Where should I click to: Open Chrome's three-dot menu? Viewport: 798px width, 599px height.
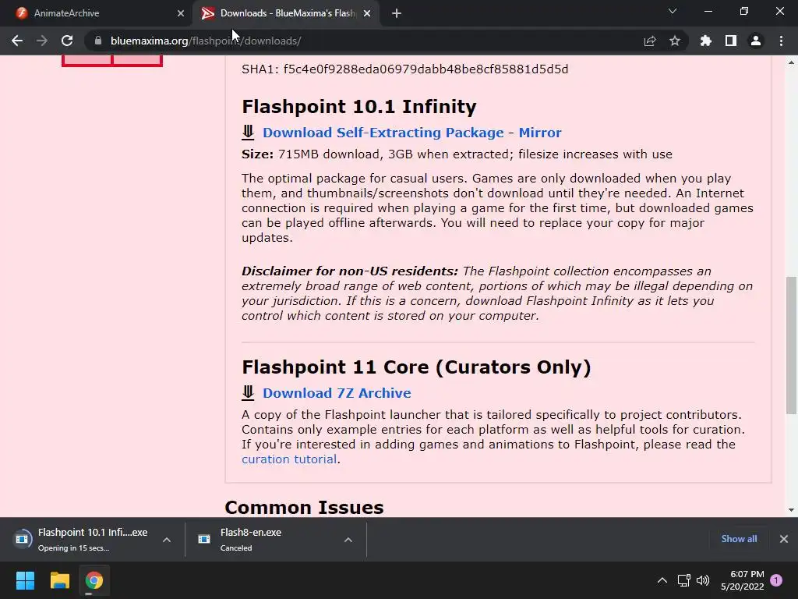[x=781, y=41]
